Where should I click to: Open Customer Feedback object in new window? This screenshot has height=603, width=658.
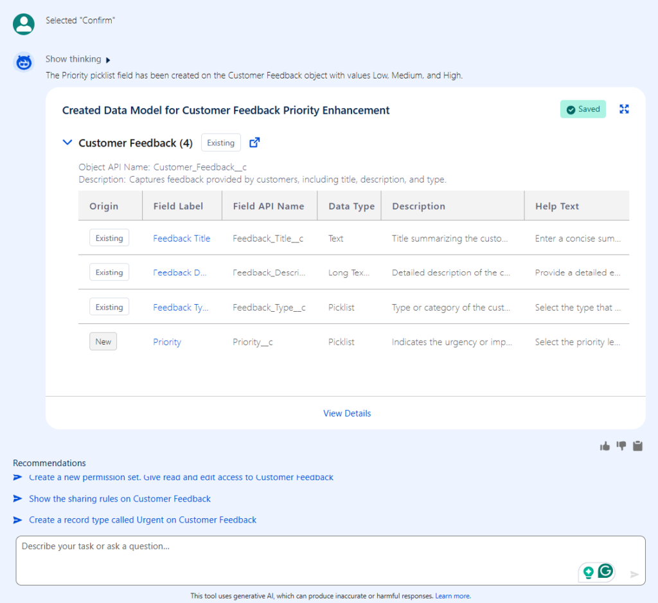click(254, 143)
